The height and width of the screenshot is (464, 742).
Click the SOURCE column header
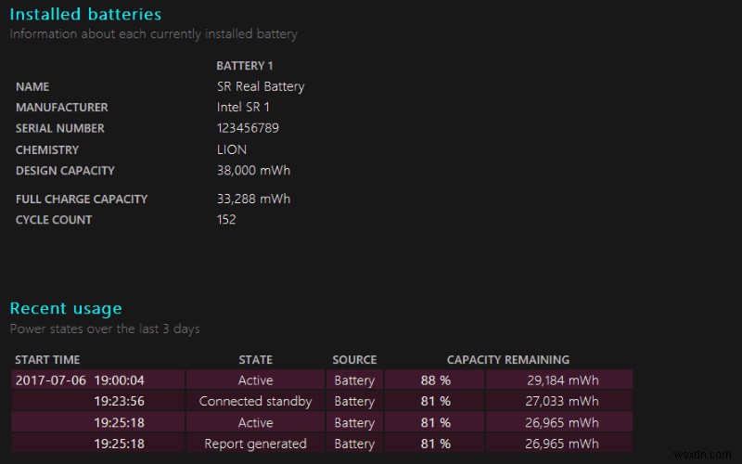click(x=354, y=360)
